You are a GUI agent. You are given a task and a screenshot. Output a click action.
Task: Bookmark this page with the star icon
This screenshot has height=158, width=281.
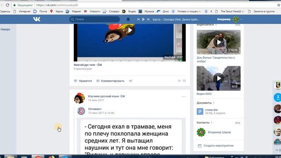[279, 5]
